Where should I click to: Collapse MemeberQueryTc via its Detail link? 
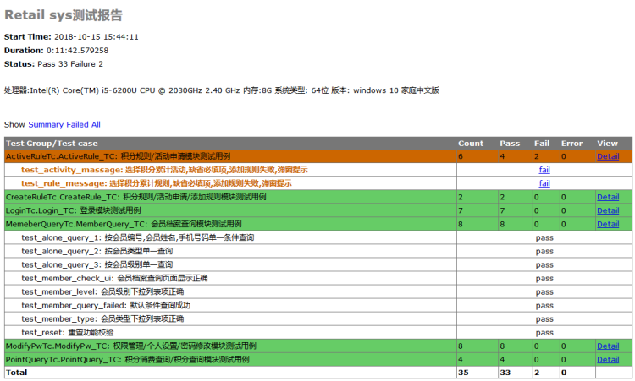608,224
